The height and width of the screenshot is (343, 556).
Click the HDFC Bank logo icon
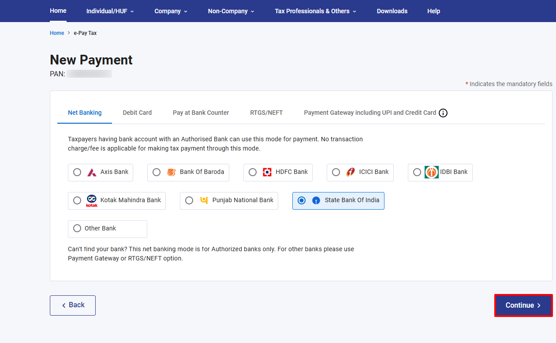pyautogui.click(x=267, y=172)
